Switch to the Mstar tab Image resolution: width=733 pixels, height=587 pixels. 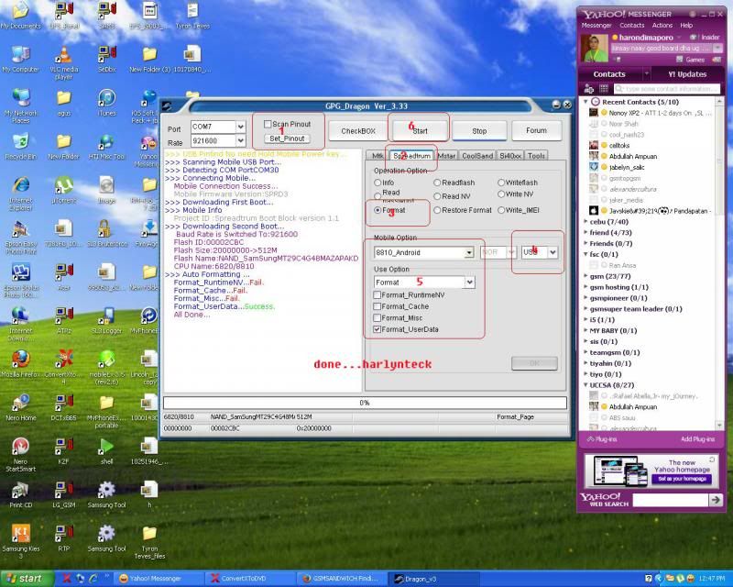tap(446, 156)
